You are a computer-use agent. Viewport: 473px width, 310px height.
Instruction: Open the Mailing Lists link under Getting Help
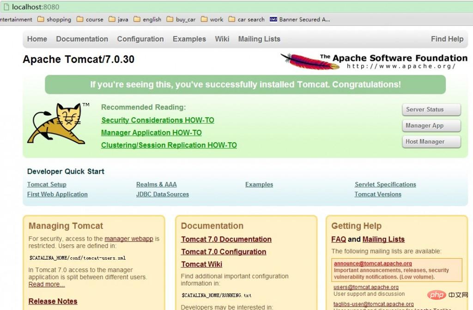point(383,239)
